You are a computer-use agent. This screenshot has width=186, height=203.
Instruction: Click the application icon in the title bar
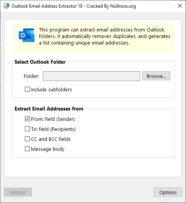click(6, 6)
